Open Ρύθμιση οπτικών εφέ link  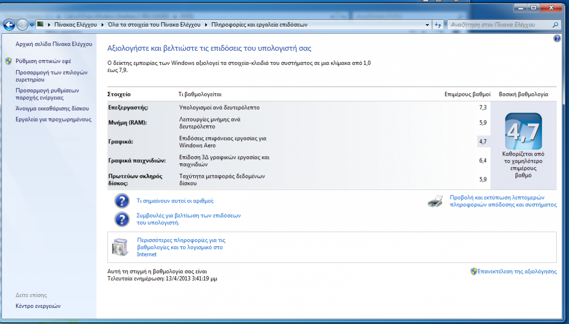(x=43, y=61)
